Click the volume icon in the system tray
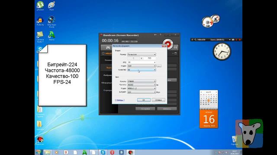This screenshot has width=277, height=155. click(x=226, y=152)
